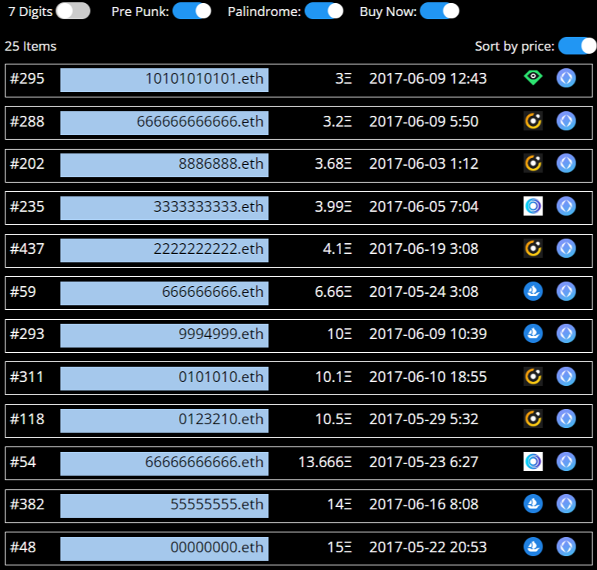Image resolution: width=597 pixels, height=570 pixels.
Task: Click the date 2017-05-22 20:53
Action: click(428, 547)
